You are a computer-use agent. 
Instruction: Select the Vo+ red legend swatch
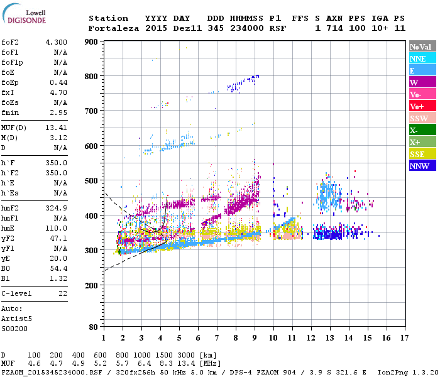pos(422,106)
